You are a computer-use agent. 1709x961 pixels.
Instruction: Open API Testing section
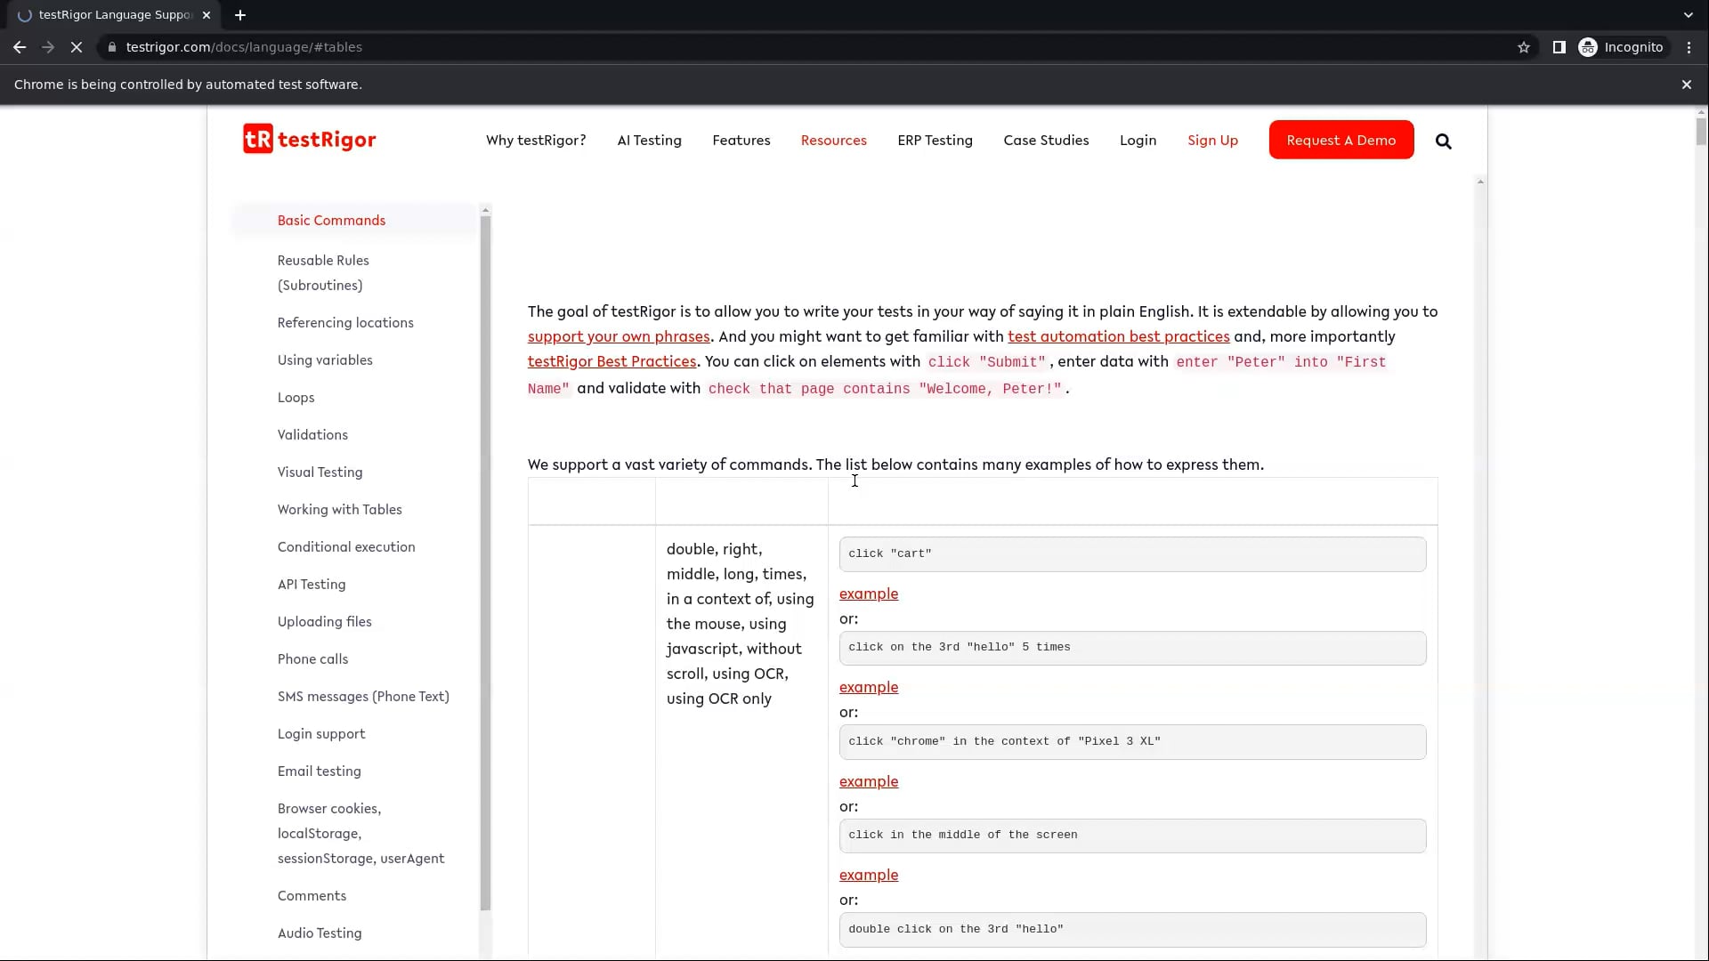point(312,585)
